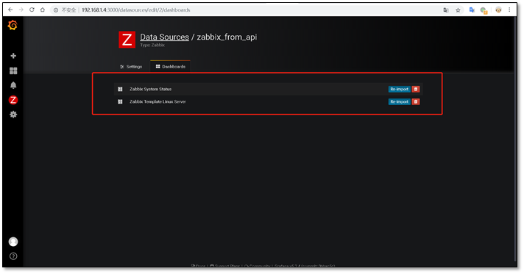This screenshot has height=274, width=524.
Task: Bookmark this page with the star icon
Action: pos(458,10)
